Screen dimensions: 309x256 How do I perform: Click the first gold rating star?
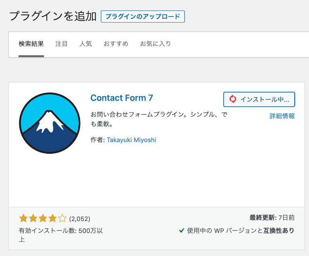point(23,219)
